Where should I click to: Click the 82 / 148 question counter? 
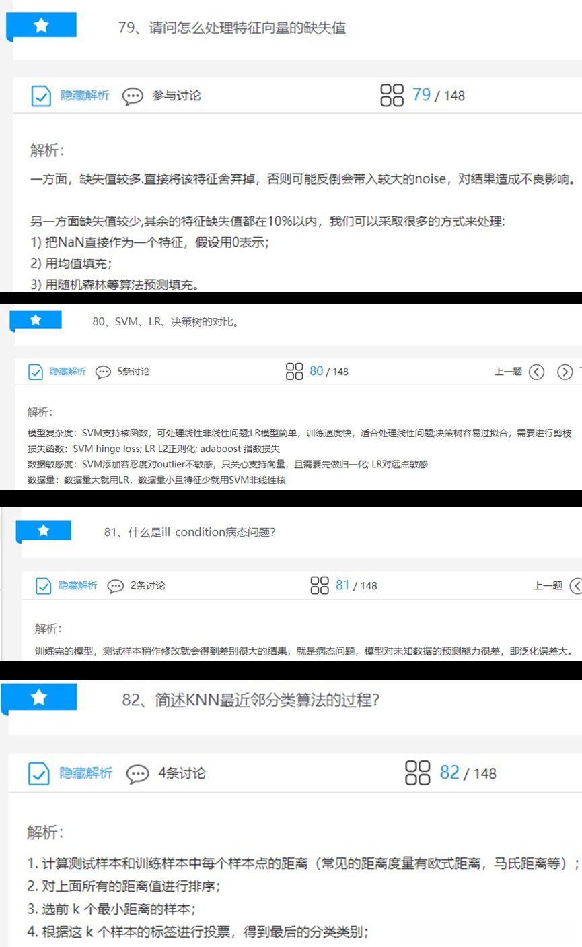pos(468,773)
